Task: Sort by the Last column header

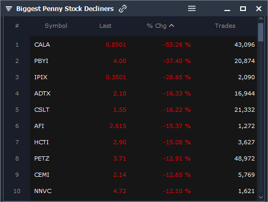Action: click(105, 26)
